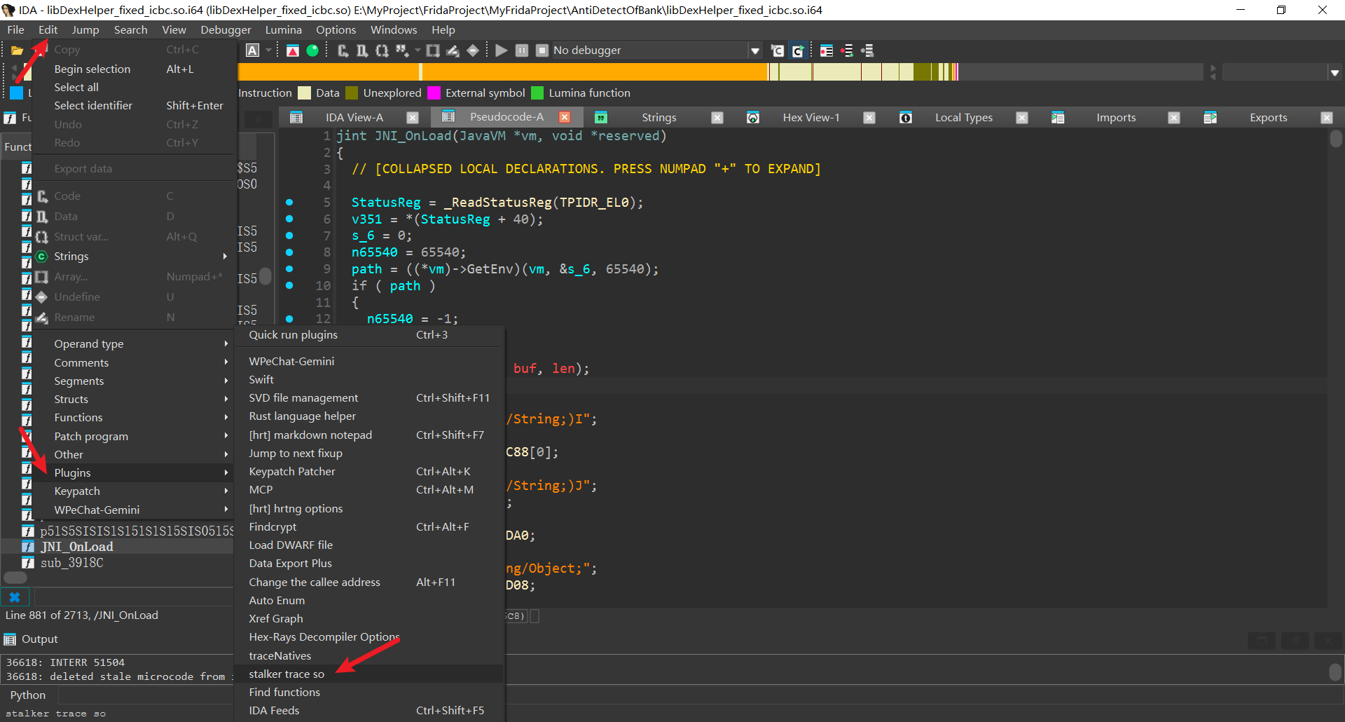Select 'stalker trace so' plugin entry
Viewport: 1345px width, 722px height.
tap(287, 674)
